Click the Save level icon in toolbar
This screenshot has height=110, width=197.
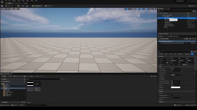[2, 6]
